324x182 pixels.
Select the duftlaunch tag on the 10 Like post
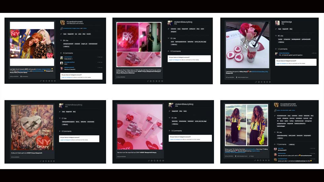(x=192, y=29)
